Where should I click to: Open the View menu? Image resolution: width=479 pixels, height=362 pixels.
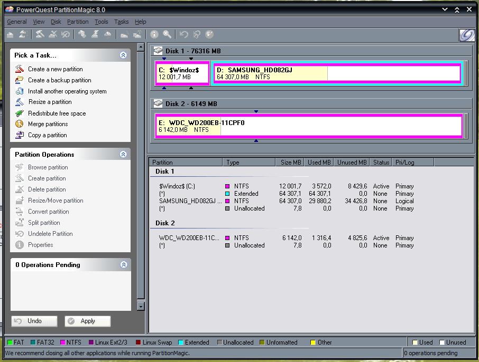39,22
